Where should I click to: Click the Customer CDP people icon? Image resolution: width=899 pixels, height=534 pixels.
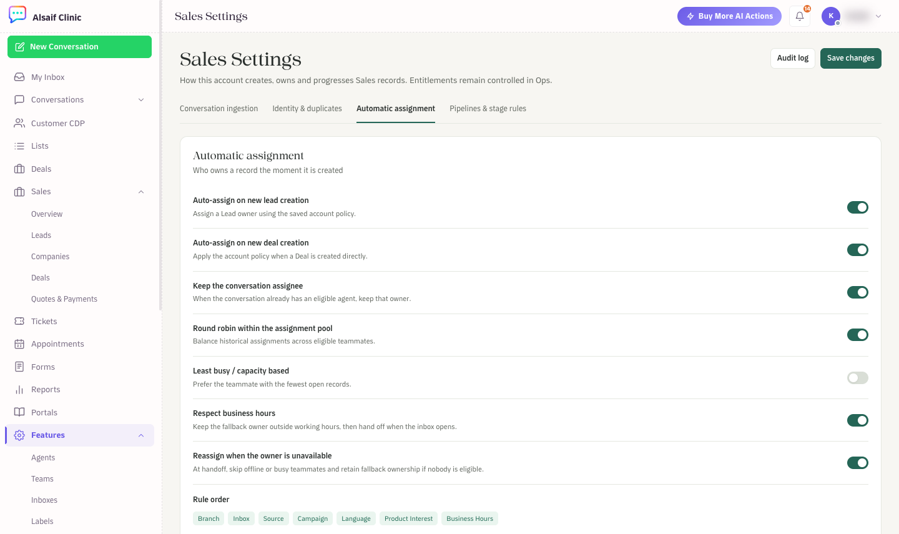(19, 123)
